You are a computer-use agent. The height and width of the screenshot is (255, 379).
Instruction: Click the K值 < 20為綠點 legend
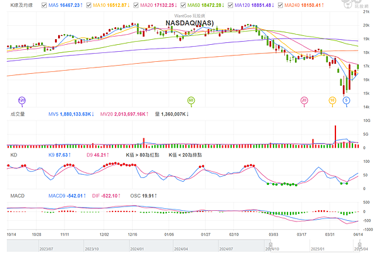(x=185, y=155)
